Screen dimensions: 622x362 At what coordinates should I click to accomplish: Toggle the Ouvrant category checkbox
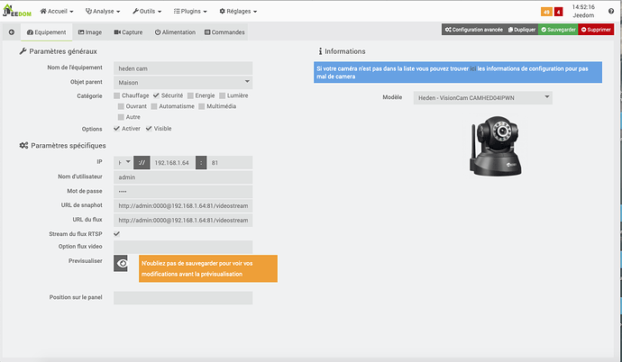pos(121,106)
